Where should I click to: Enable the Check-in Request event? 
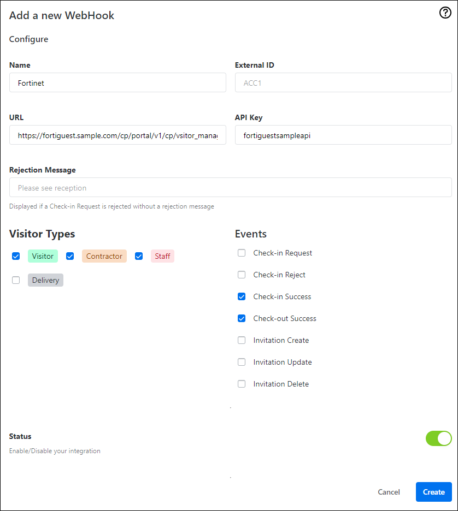point(242,253)
